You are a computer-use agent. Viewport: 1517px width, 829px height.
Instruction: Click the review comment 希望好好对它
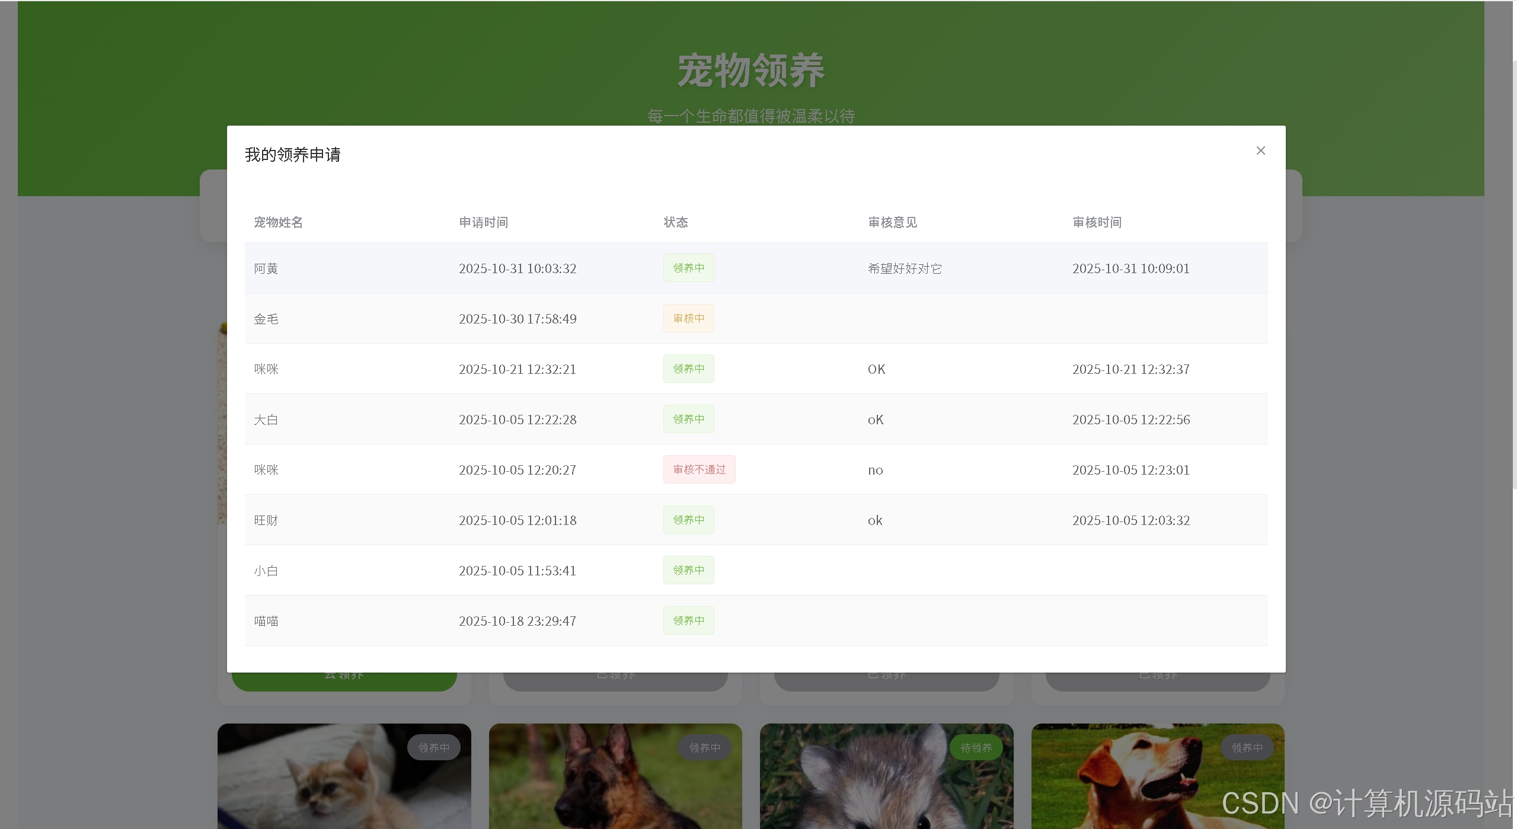(905, 268)
